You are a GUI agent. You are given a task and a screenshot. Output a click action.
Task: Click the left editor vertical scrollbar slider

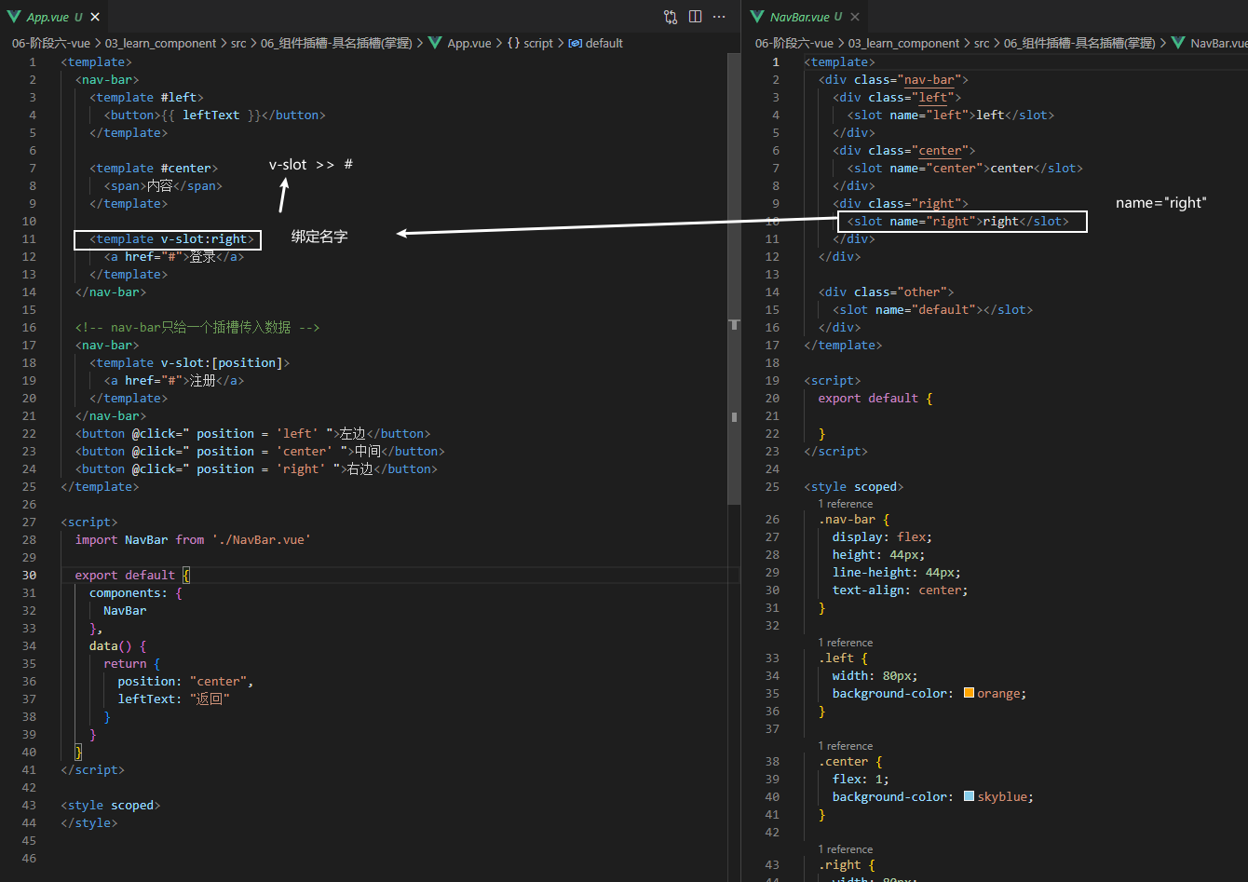[734, 279]
